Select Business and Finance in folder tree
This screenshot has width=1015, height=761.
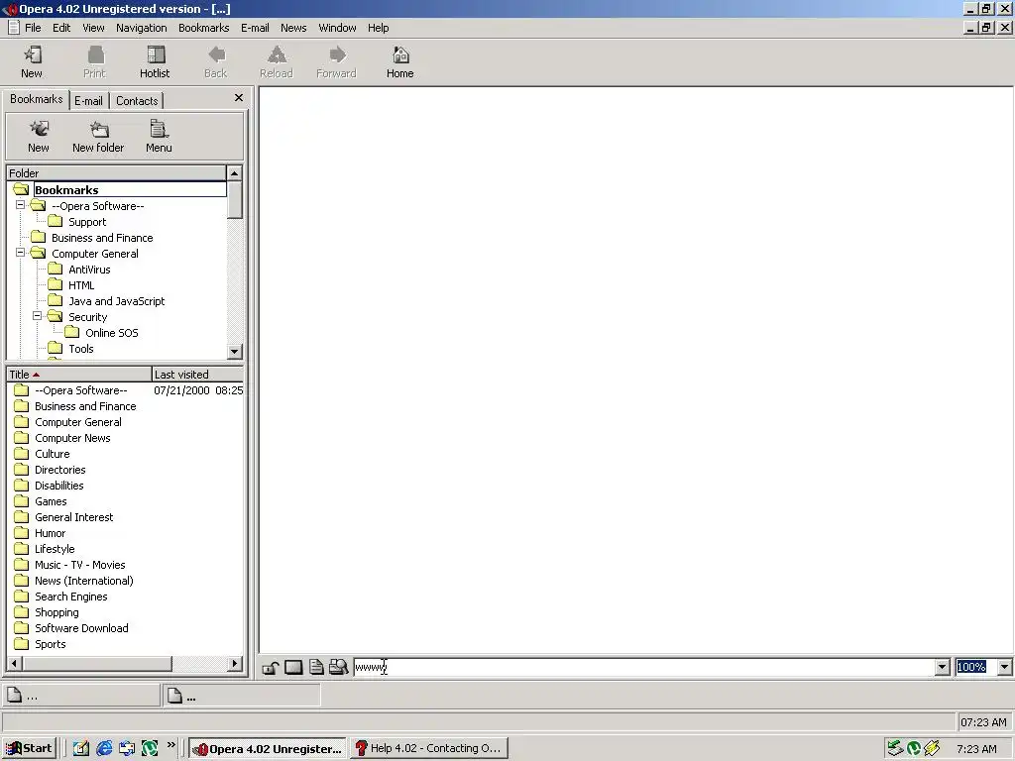[102, 238]
